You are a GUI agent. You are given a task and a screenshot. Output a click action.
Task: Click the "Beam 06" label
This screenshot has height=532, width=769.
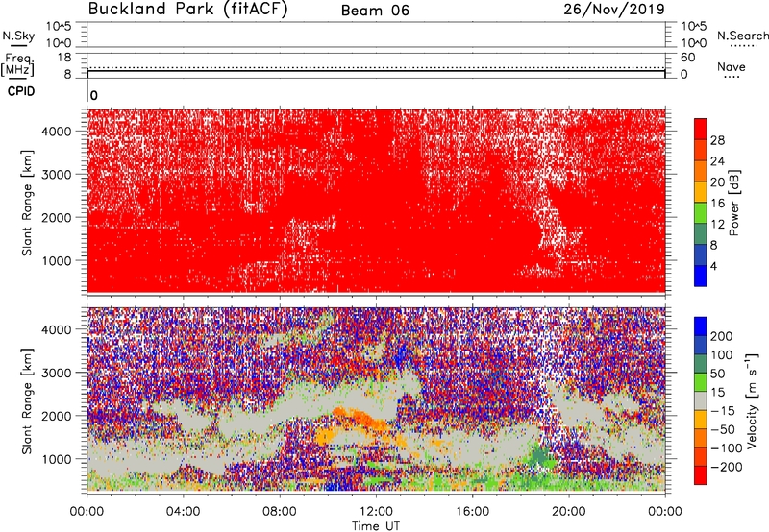(x=375, y=11)
